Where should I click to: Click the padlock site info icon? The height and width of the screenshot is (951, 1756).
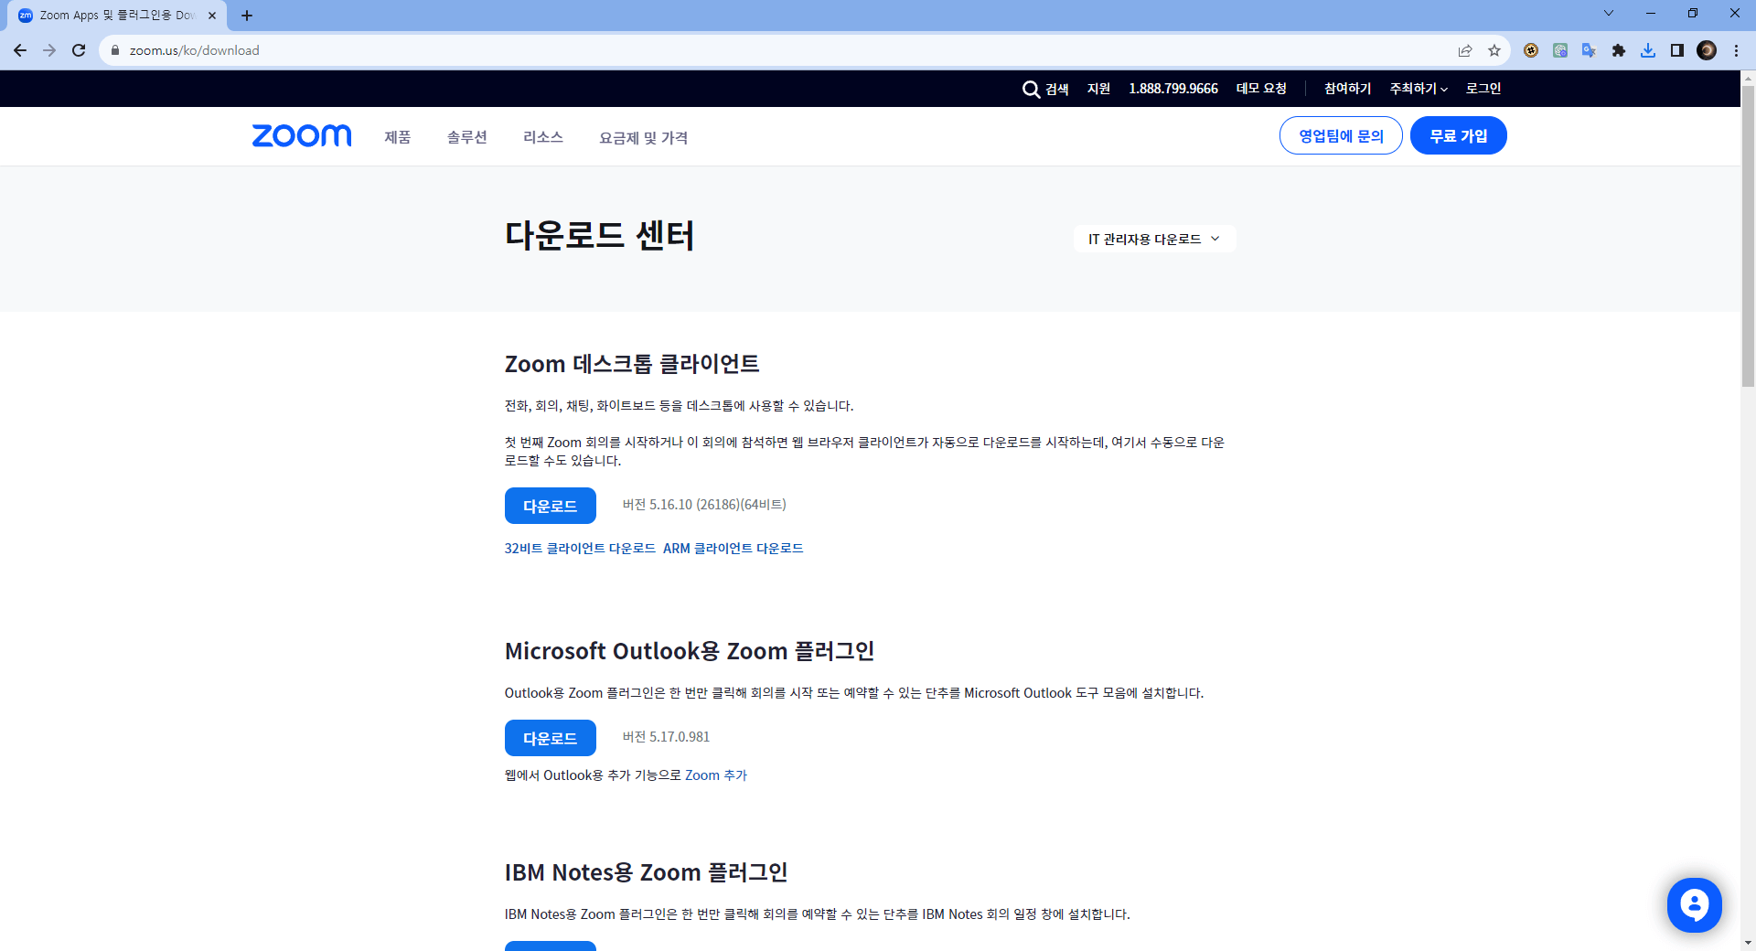[115, 50]
